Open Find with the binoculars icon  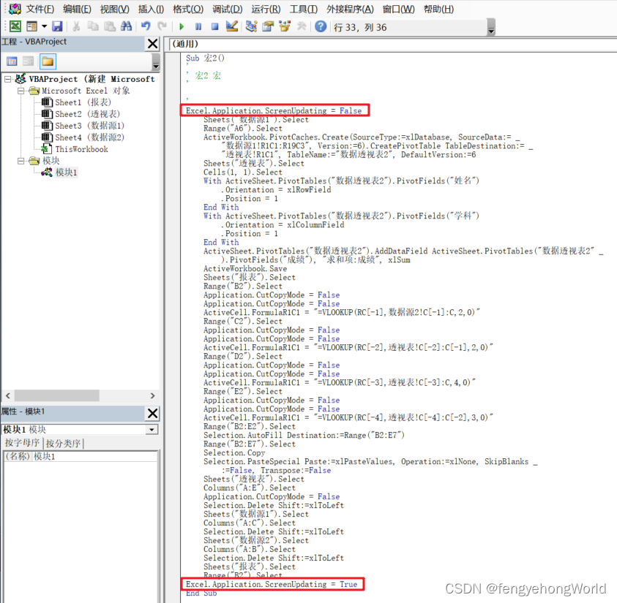pos(127,26)
